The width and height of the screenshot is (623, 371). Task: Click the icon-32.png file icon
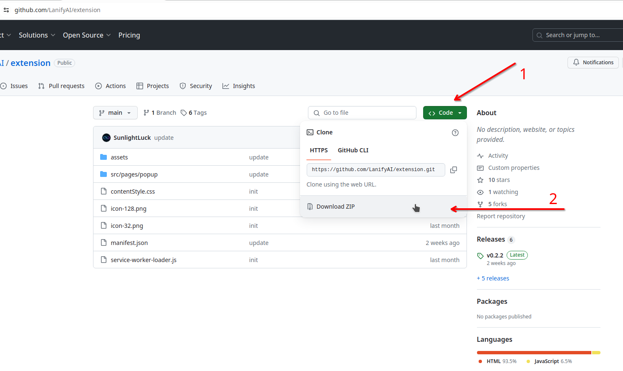coord(103,226)
